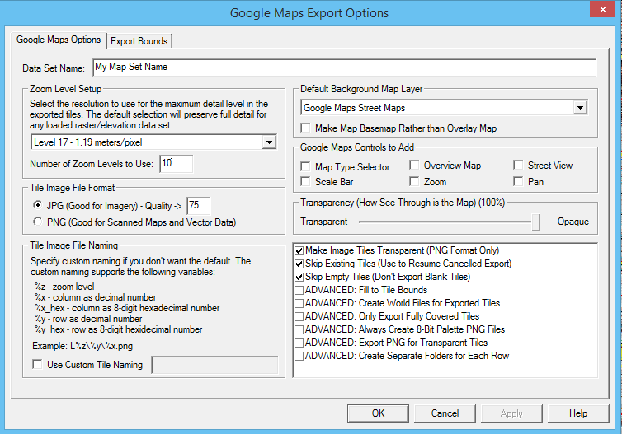Switch to the Export Bounds tab

[139, 41]
